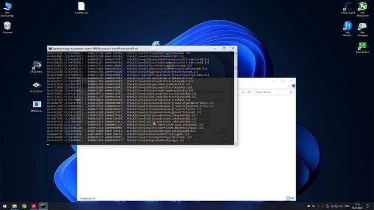Click the Root01.lvl console output line

point(123,72)
